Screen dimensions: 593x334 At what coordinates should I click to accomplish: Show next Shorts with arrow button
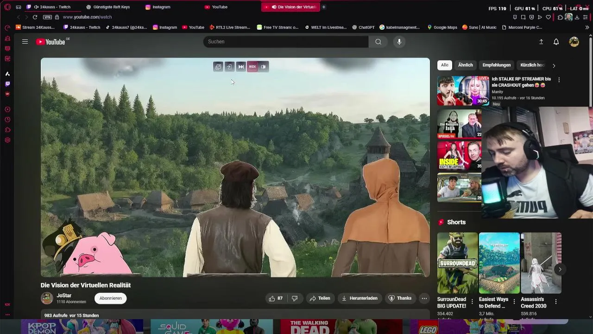click(x=560, y=269)
